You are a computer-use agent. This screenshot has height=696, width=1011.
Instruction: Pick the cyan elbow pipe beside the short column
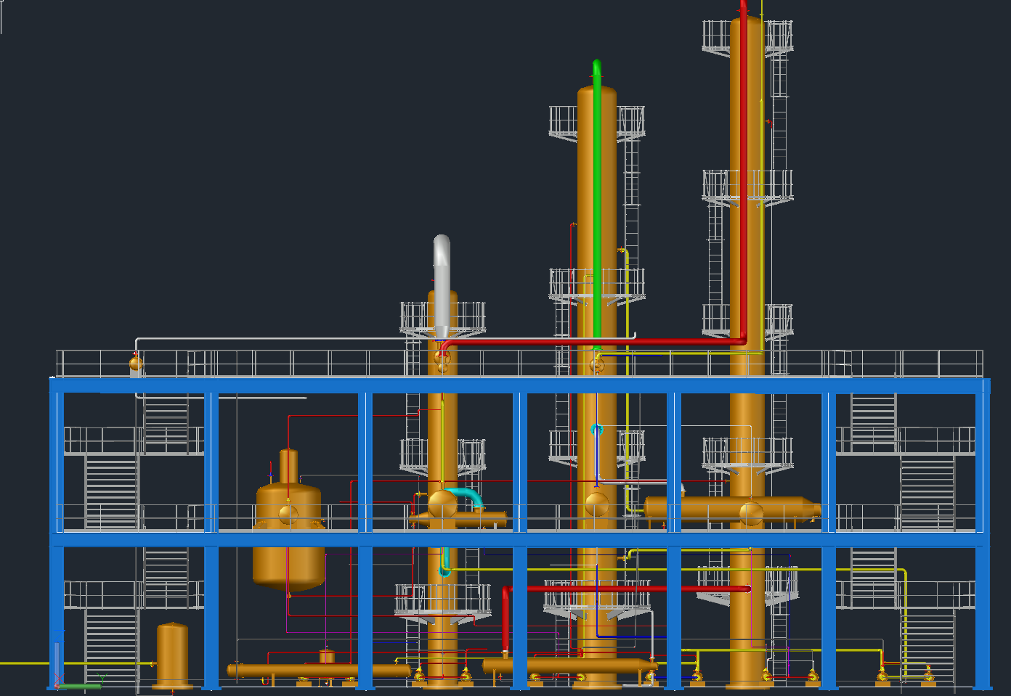(x=466, y=497)
